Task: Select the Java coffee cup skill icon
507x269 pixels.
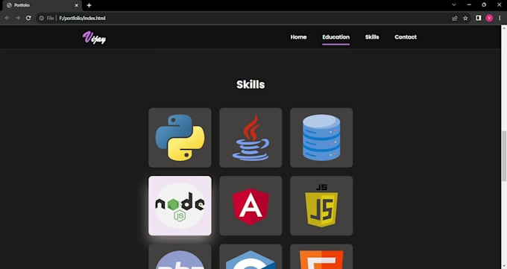Action: tap(251, 138)
